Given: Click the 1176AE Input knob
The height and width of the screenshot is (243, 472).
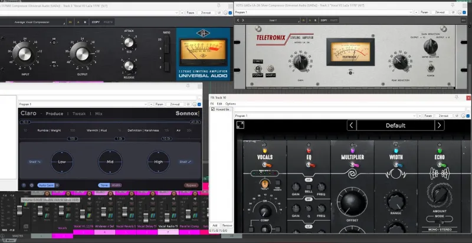Looking at the screenshot, I should point(25,54).
